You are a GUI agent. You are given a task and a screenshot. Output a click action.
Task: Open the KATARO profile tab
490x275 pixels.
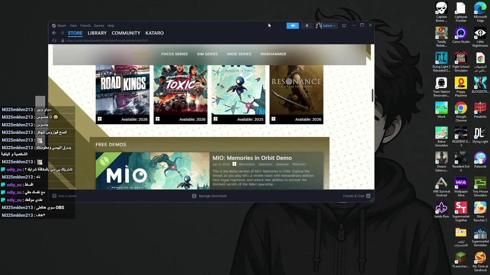[154, 33]
